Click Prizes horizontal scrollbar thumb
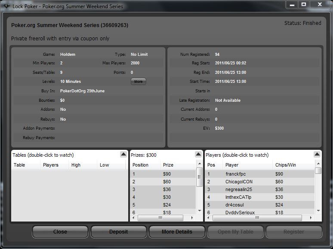This screenshot has height=249, width=333. coord(160,218)
